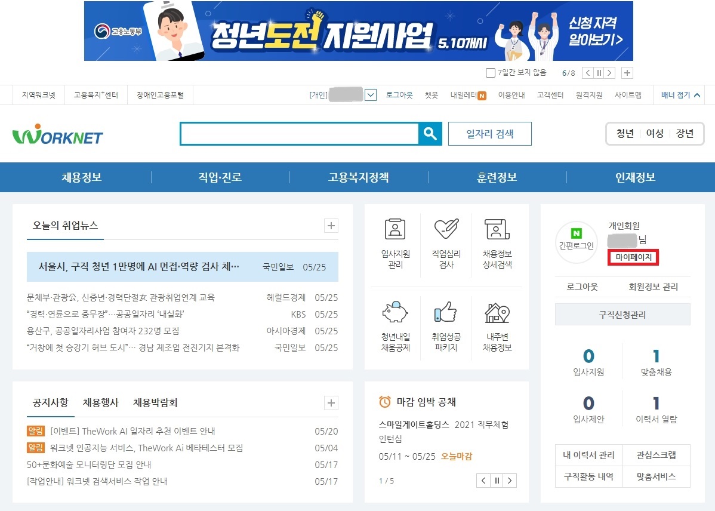This screenshot has height=511, width=715.
Task: Expand 공지사항 section with plus icon
Action: tap(331, 403)
